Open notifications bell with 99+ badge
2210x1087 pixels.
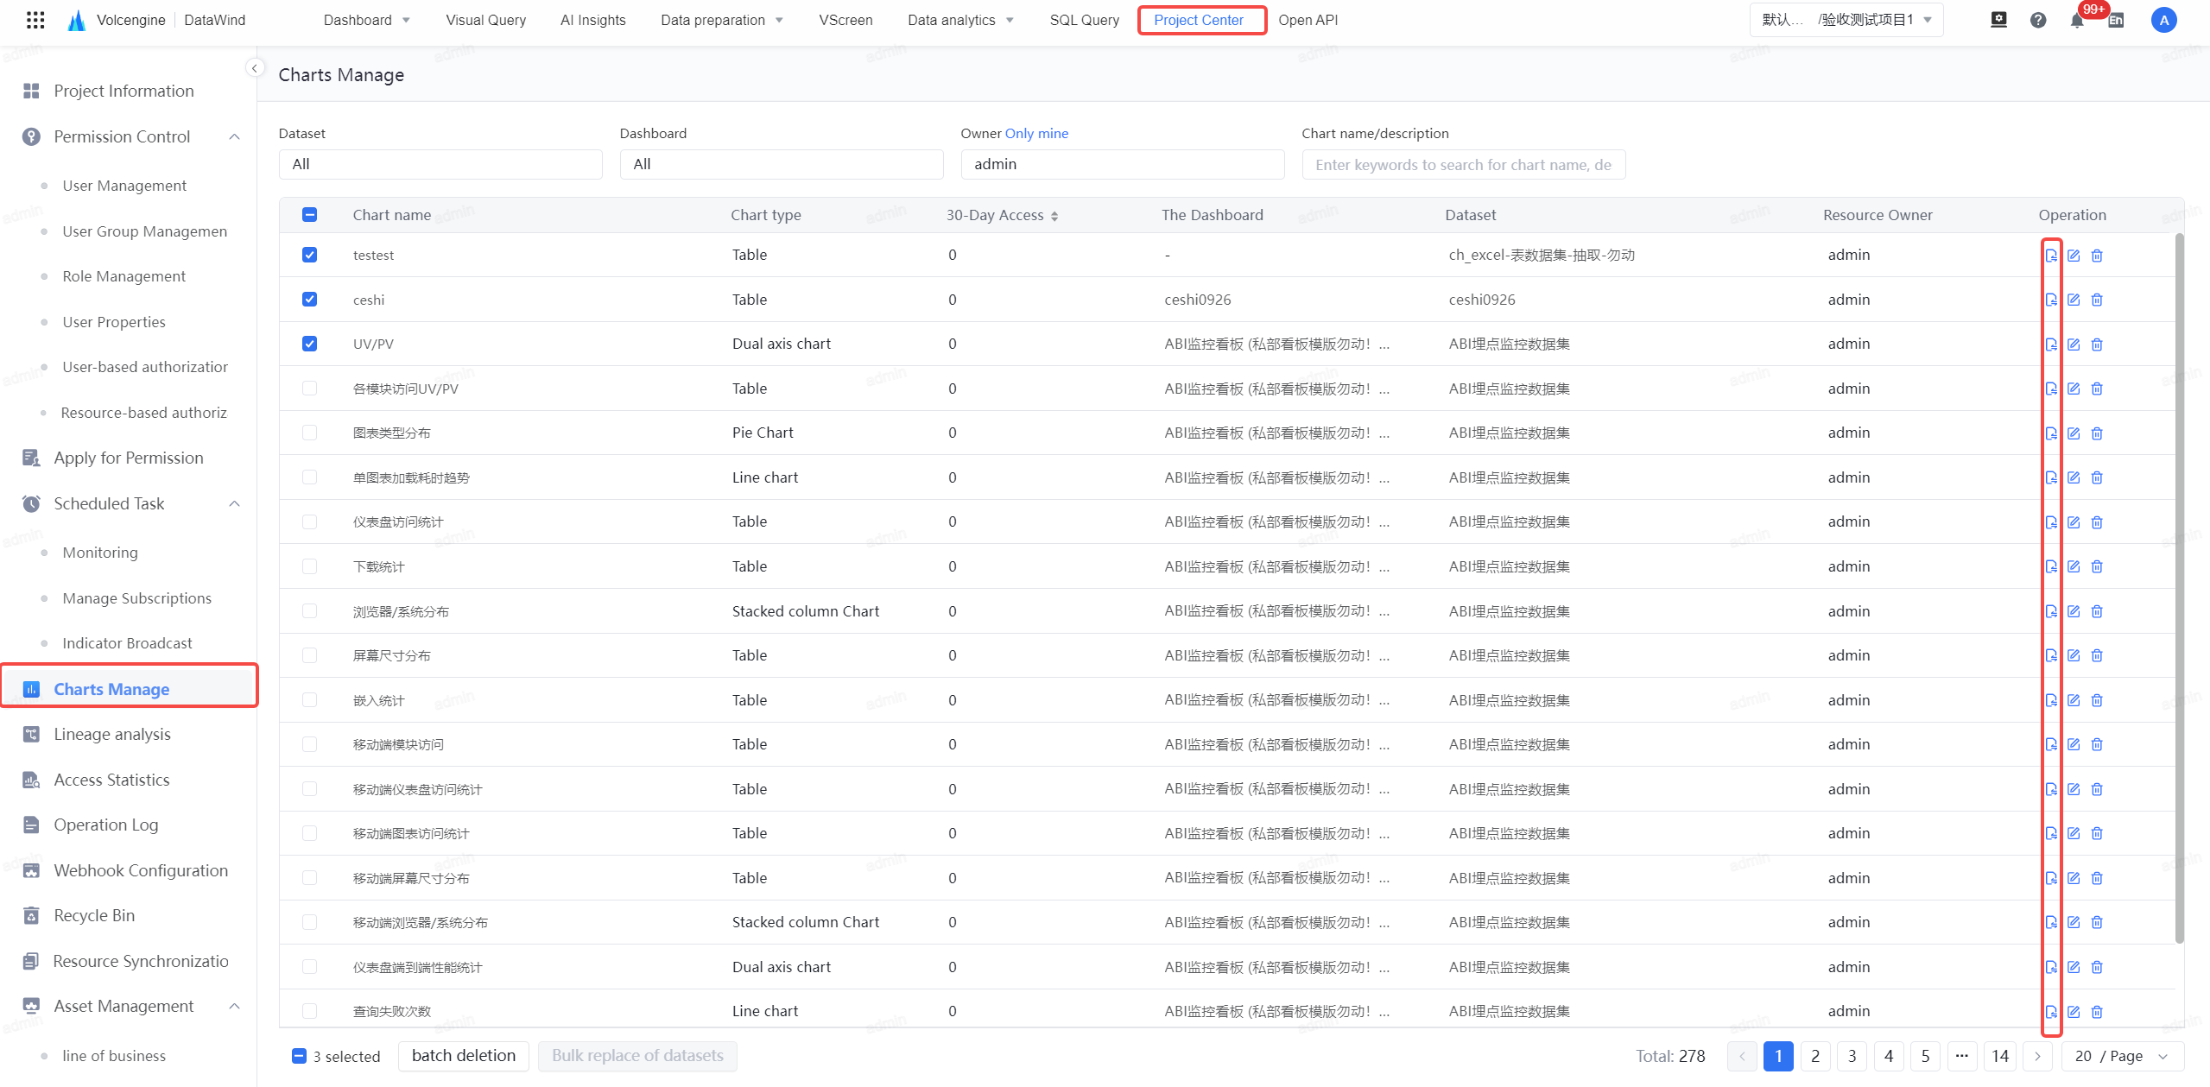point(2077,20)
